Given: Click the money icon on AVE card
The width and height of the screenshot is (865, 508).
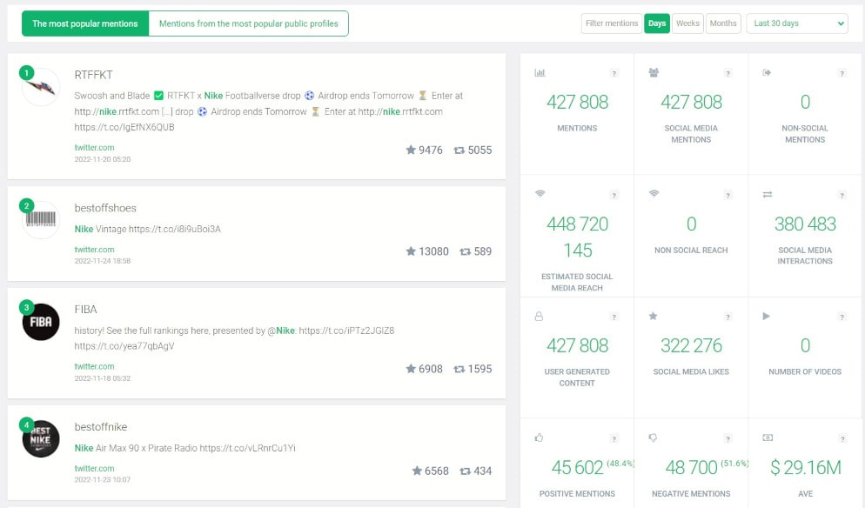Looking at the screenshot, I should 768,438.
